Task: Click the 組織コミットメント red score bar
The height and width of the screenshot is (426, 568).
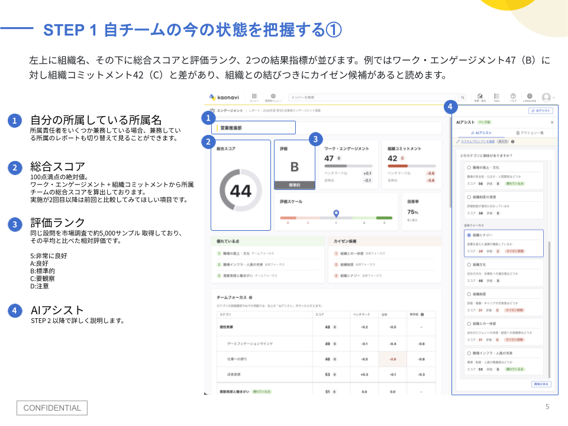Action: 411,166
